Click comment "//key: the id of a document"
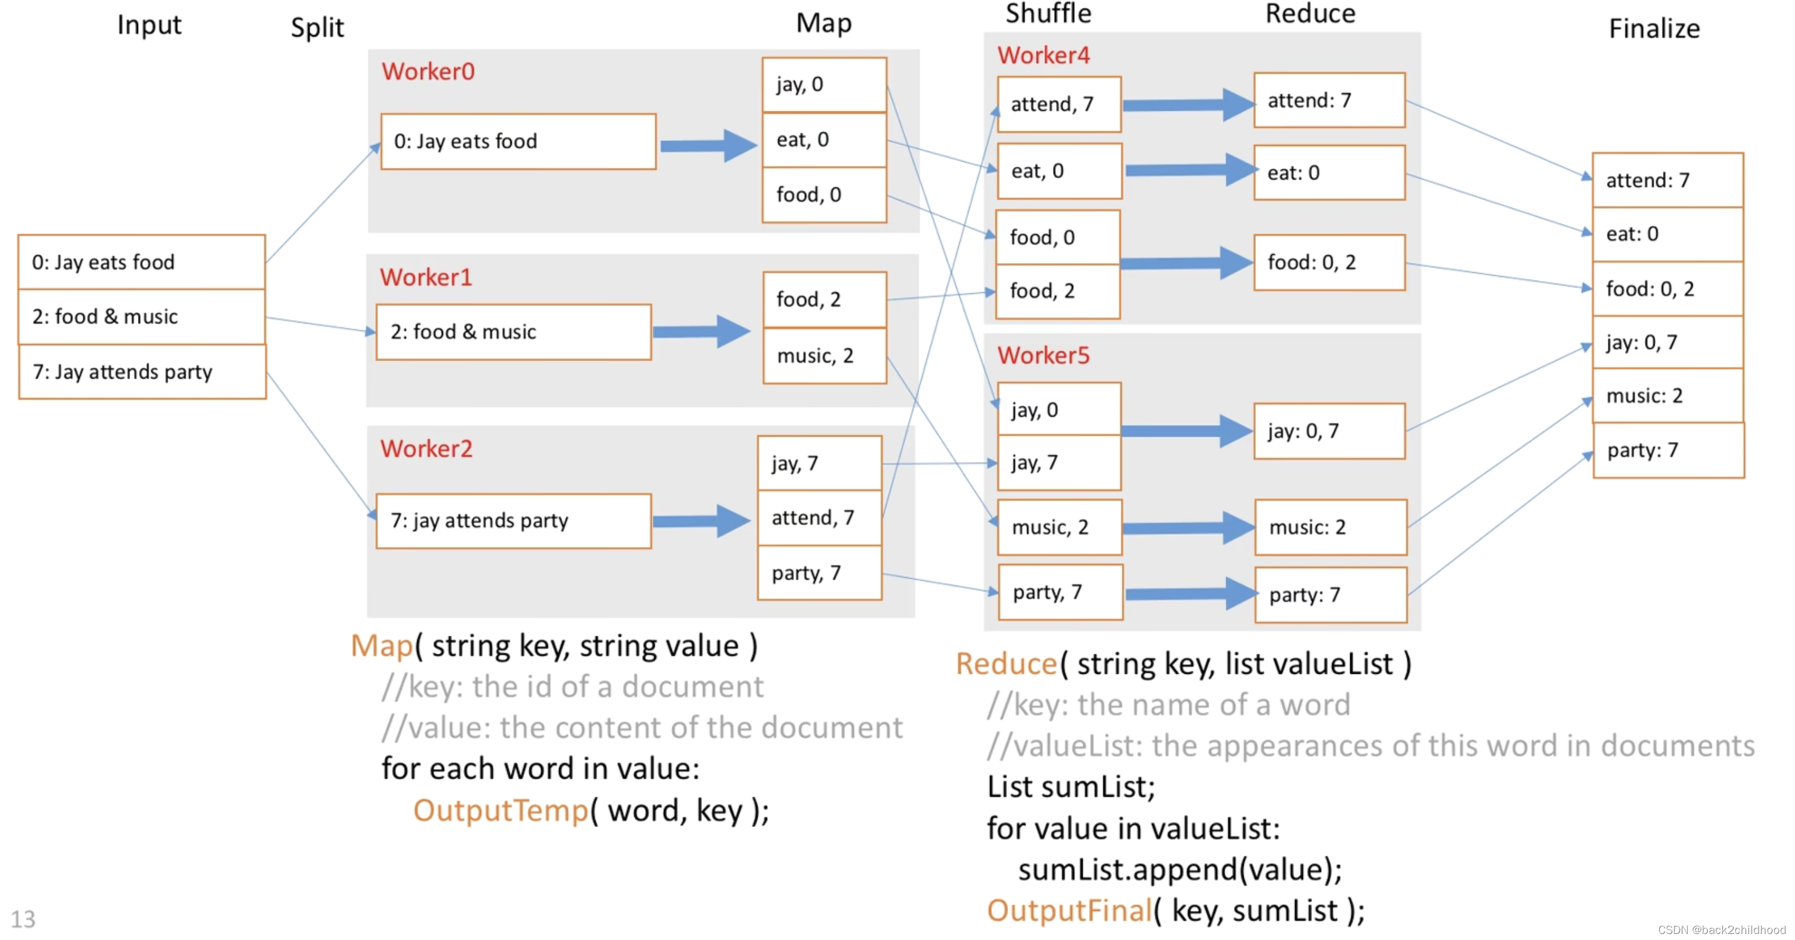Screen dimensions: 1795x940 pyautogui.click(x=572, y=688)
